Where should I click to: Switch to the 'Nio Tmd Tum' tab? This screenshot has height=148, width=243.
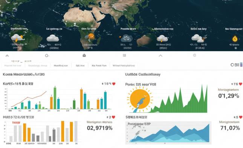[99, 66]
